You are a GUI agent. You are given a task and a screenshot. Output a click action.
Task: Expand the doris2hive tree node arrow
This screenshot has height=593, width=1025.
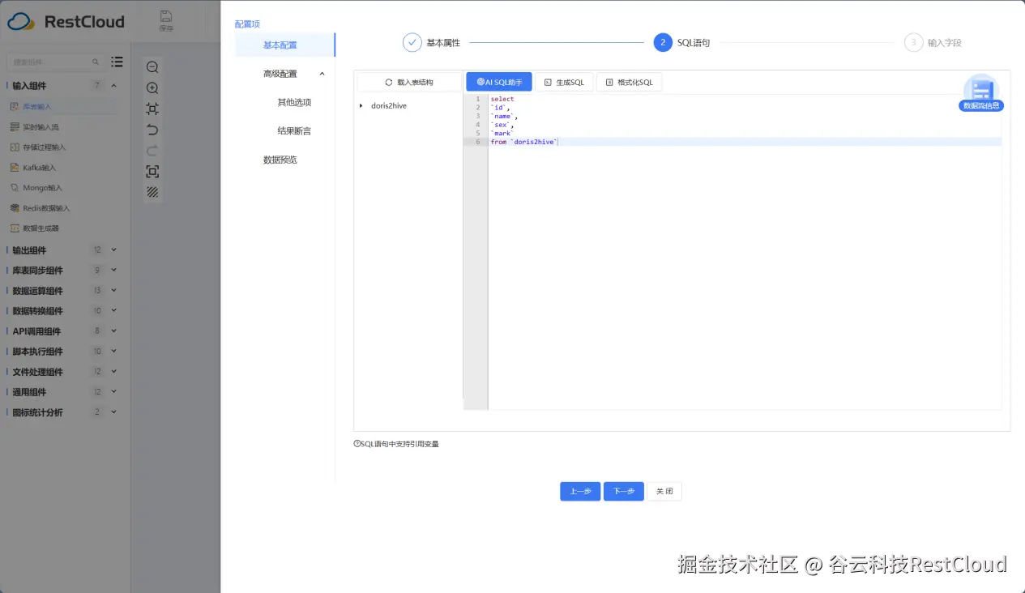[361, 106]
